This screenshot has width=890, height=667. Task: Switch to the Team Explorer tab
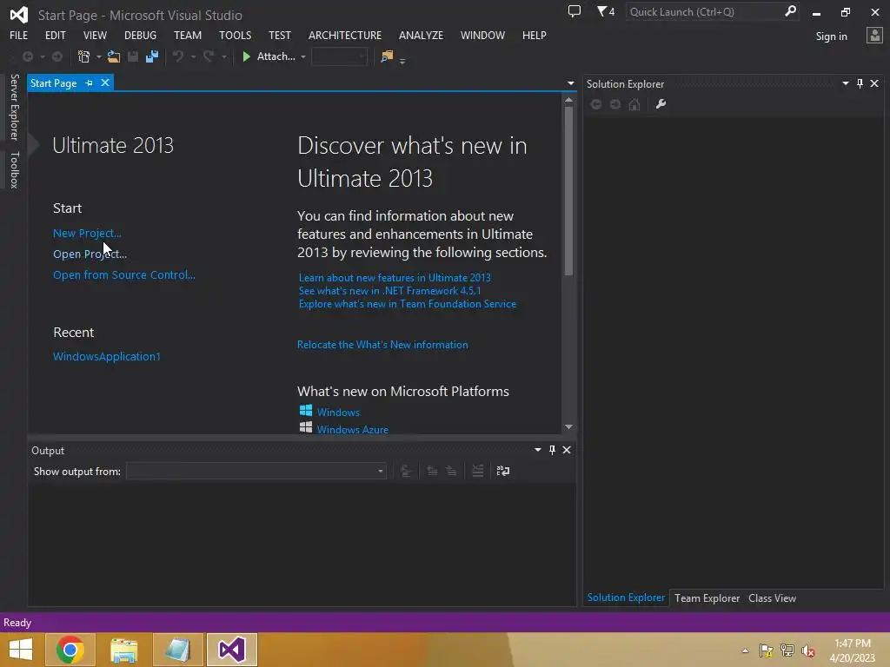(707, 598)
